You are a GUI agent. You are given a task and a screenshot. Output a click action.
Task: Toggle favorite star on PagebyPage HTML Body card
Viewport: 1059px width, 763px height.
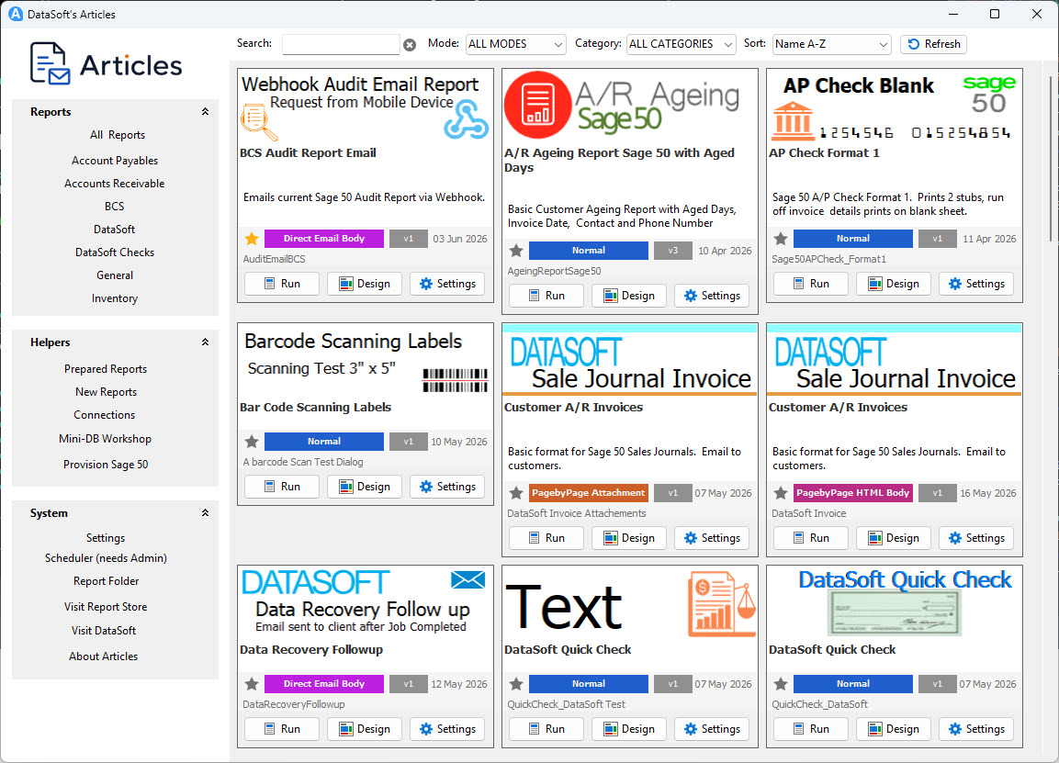(781, 493)
